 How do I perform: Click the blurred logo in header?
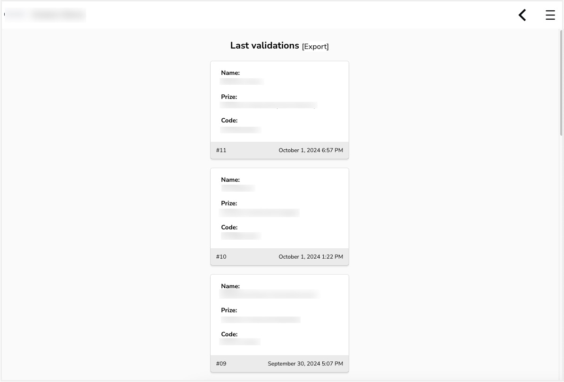point(45,15)
